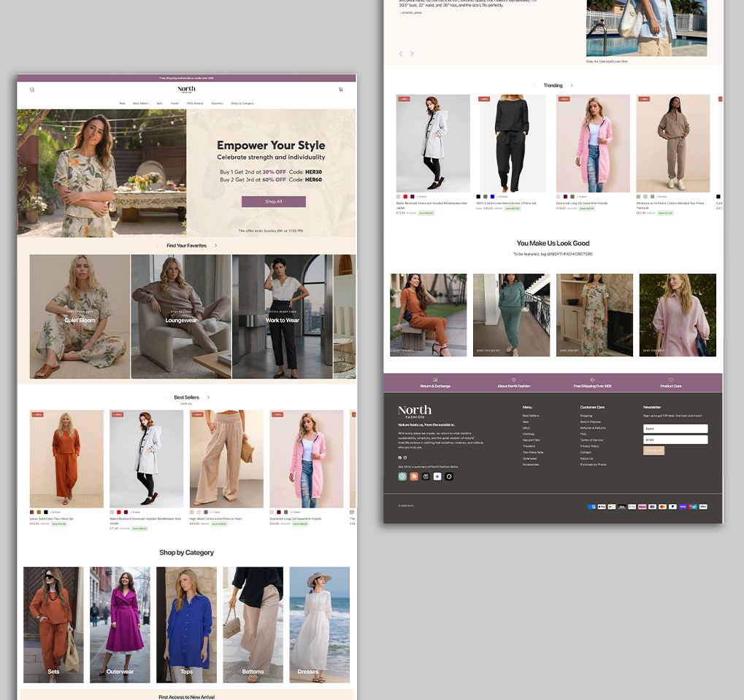The image size is (744, 700).
Task: Select black swatch on Loose Solid Color set
Action: 45,512
